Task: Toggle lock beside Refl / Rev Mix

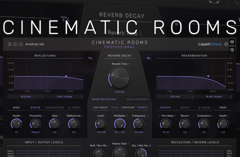Action: [109, 145]
